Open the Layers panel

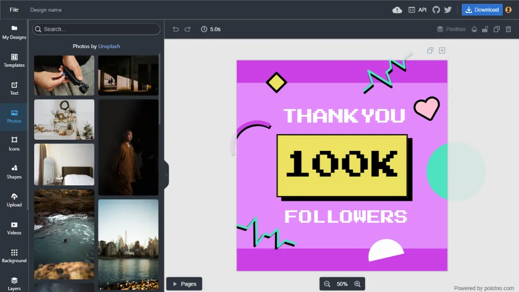14,284
